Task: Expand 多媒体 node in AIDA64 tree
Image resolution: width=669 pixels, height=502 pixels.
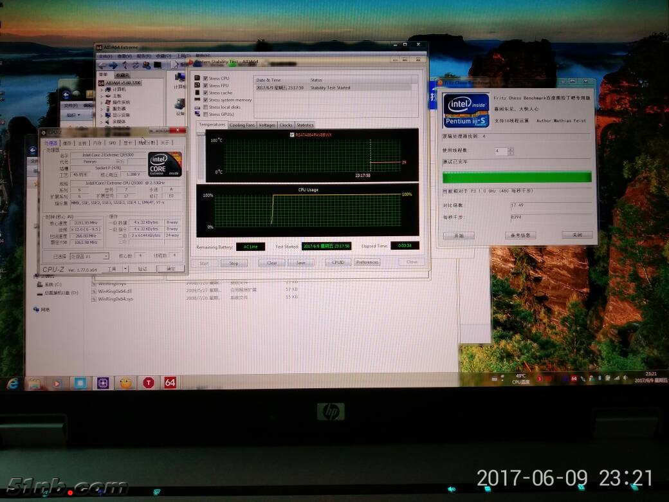Action: point(102,122)
